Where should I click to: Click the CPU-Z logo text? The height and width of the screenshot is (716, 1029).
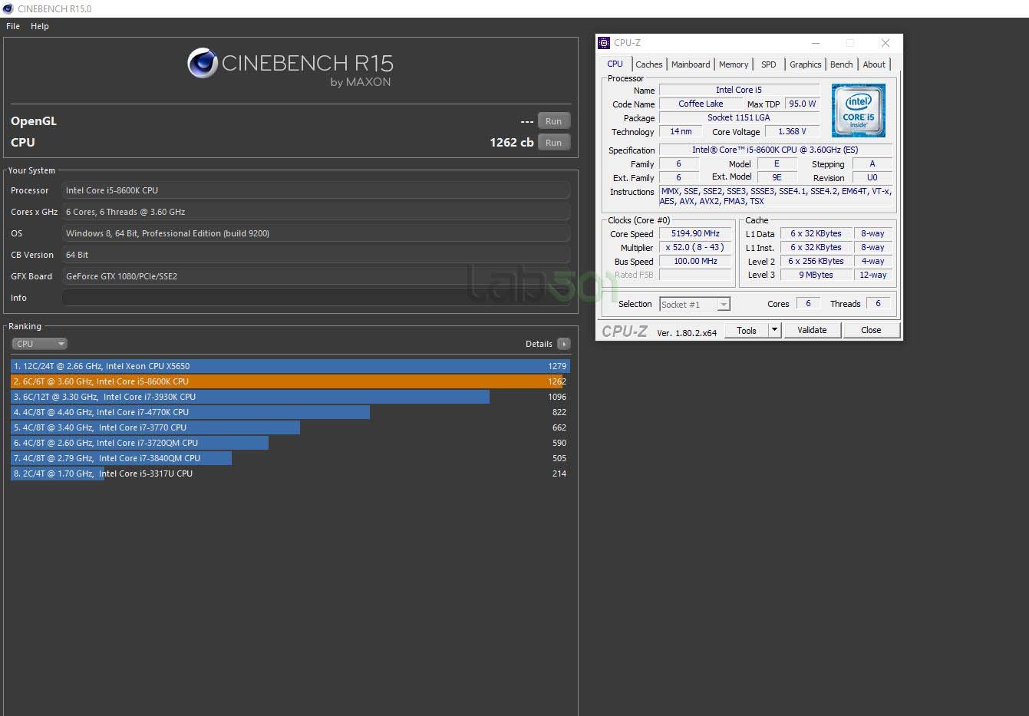click(625, 331)
